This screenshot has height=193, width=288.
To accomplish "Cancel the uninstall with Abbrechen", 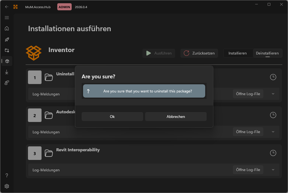I will point(176,116).
